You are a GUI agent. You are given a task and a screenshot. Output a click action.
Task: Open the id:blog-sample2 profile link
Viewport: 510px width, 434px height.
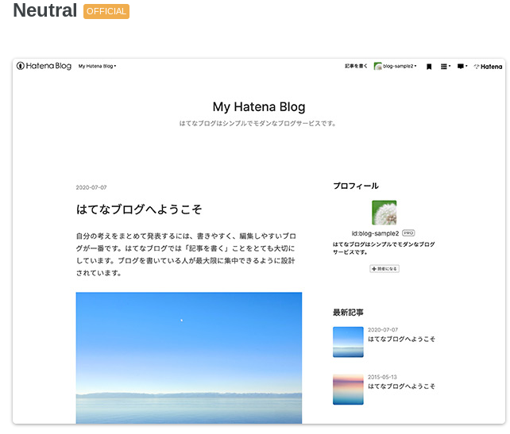[x=375, y=233]
